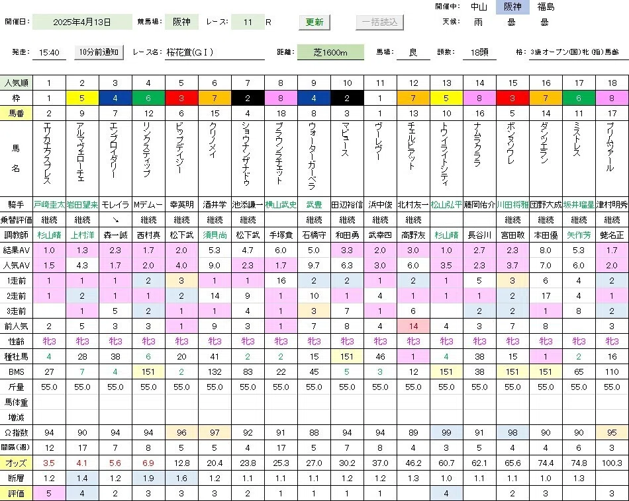Select the 頭数 value 18頭
This screenshot has width=629, height=501.
pos(479,52)
